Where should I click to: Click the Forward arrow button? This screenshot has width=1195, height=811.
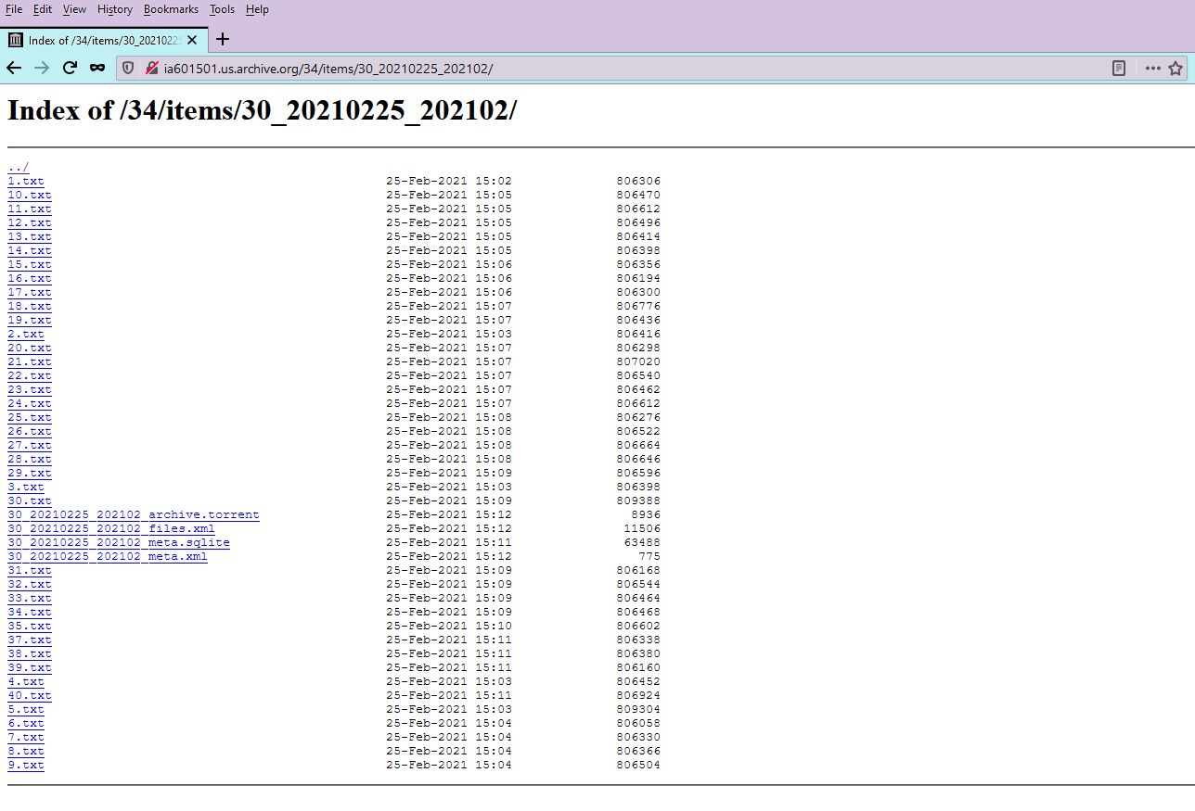(x=41, y=68)
